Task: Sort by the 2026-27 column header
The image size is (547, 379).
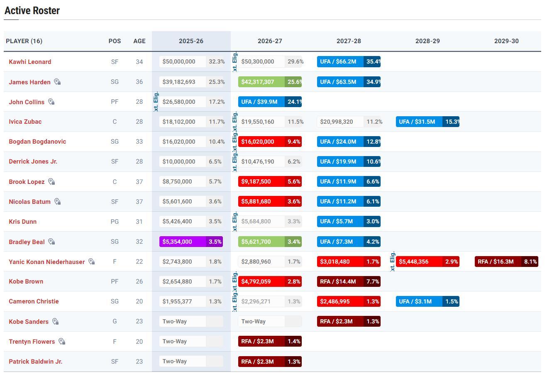Action: coord(270,41)
